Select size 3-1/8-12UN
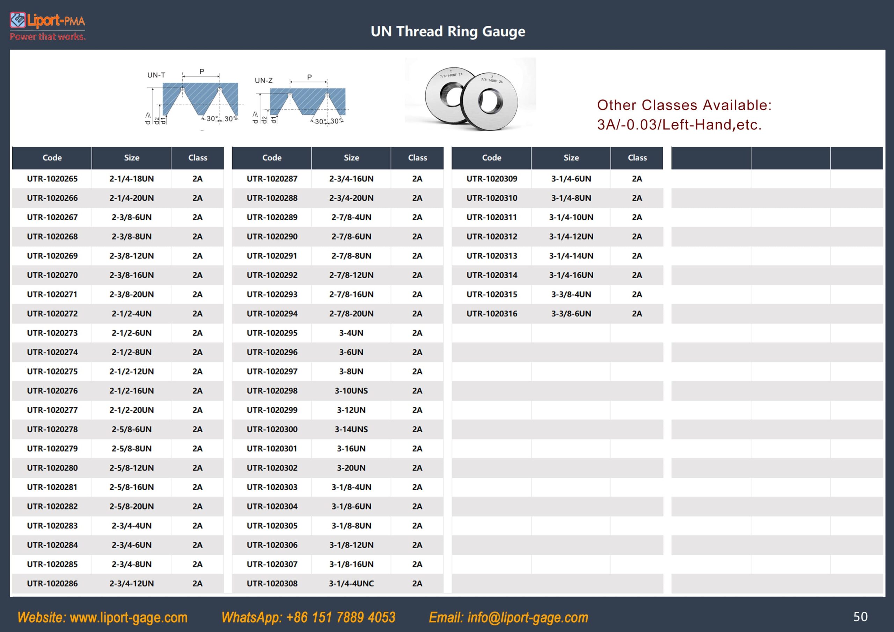Screen dimensions: 894x632 pos(351,545)
